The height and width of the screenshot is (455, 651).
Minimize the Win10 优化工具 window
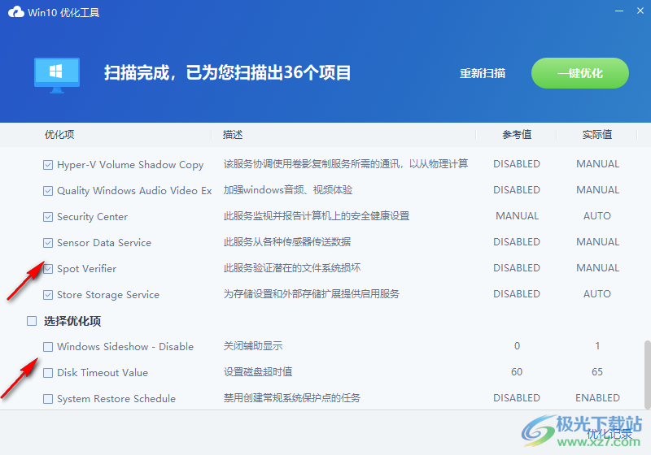(619, 11)
